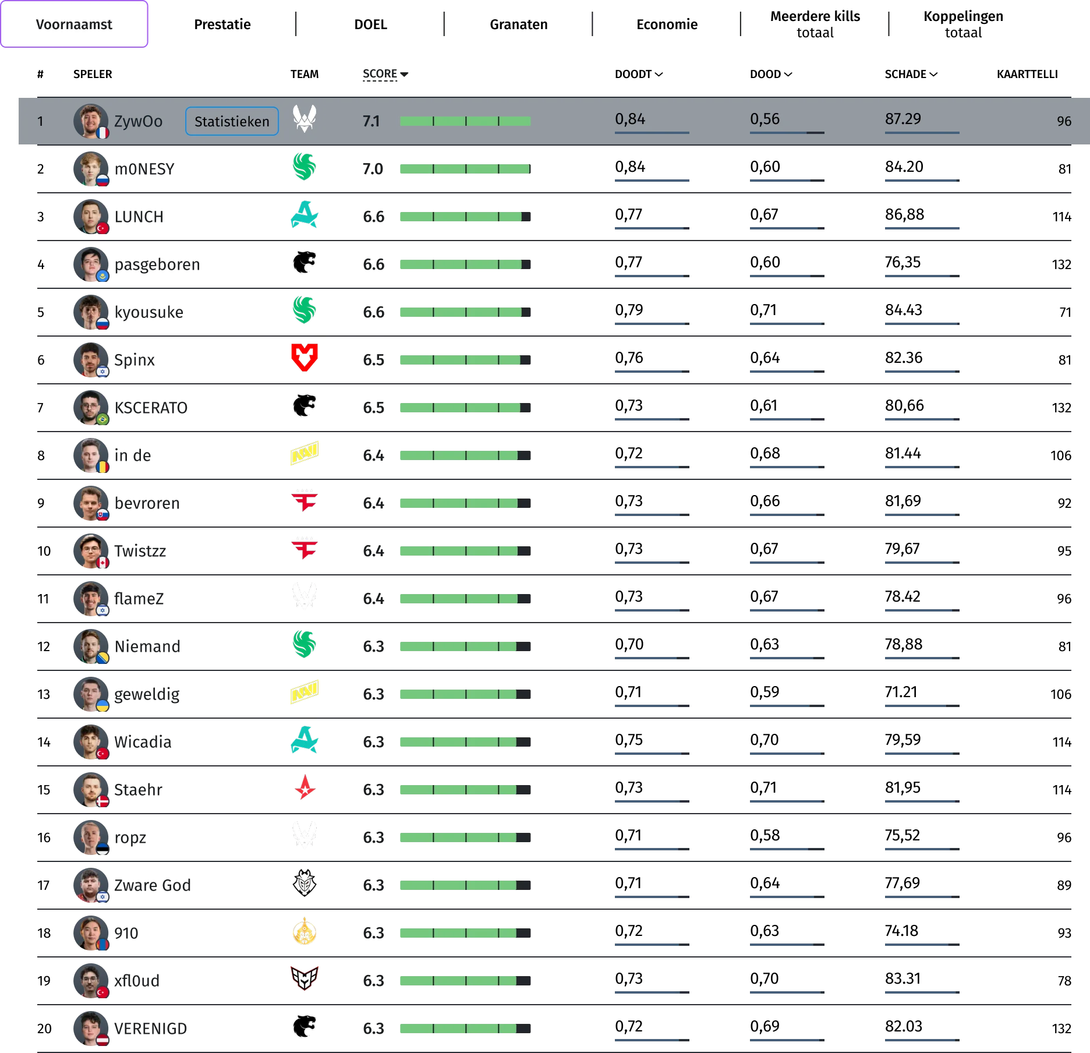Click the avatar of the Danish player
The width and height of the screenshot is (1090, 1053).
pyautogui.click(x=89, y=789)
